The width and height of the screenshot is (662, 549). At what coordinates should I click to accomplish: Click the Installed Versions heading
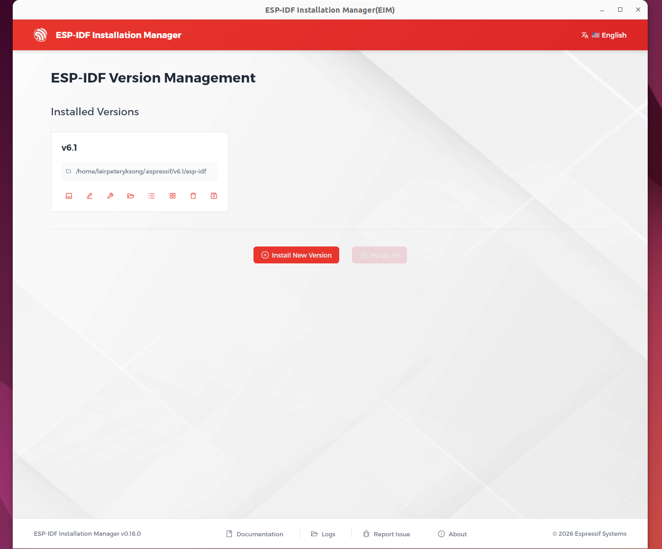(95, 112)
